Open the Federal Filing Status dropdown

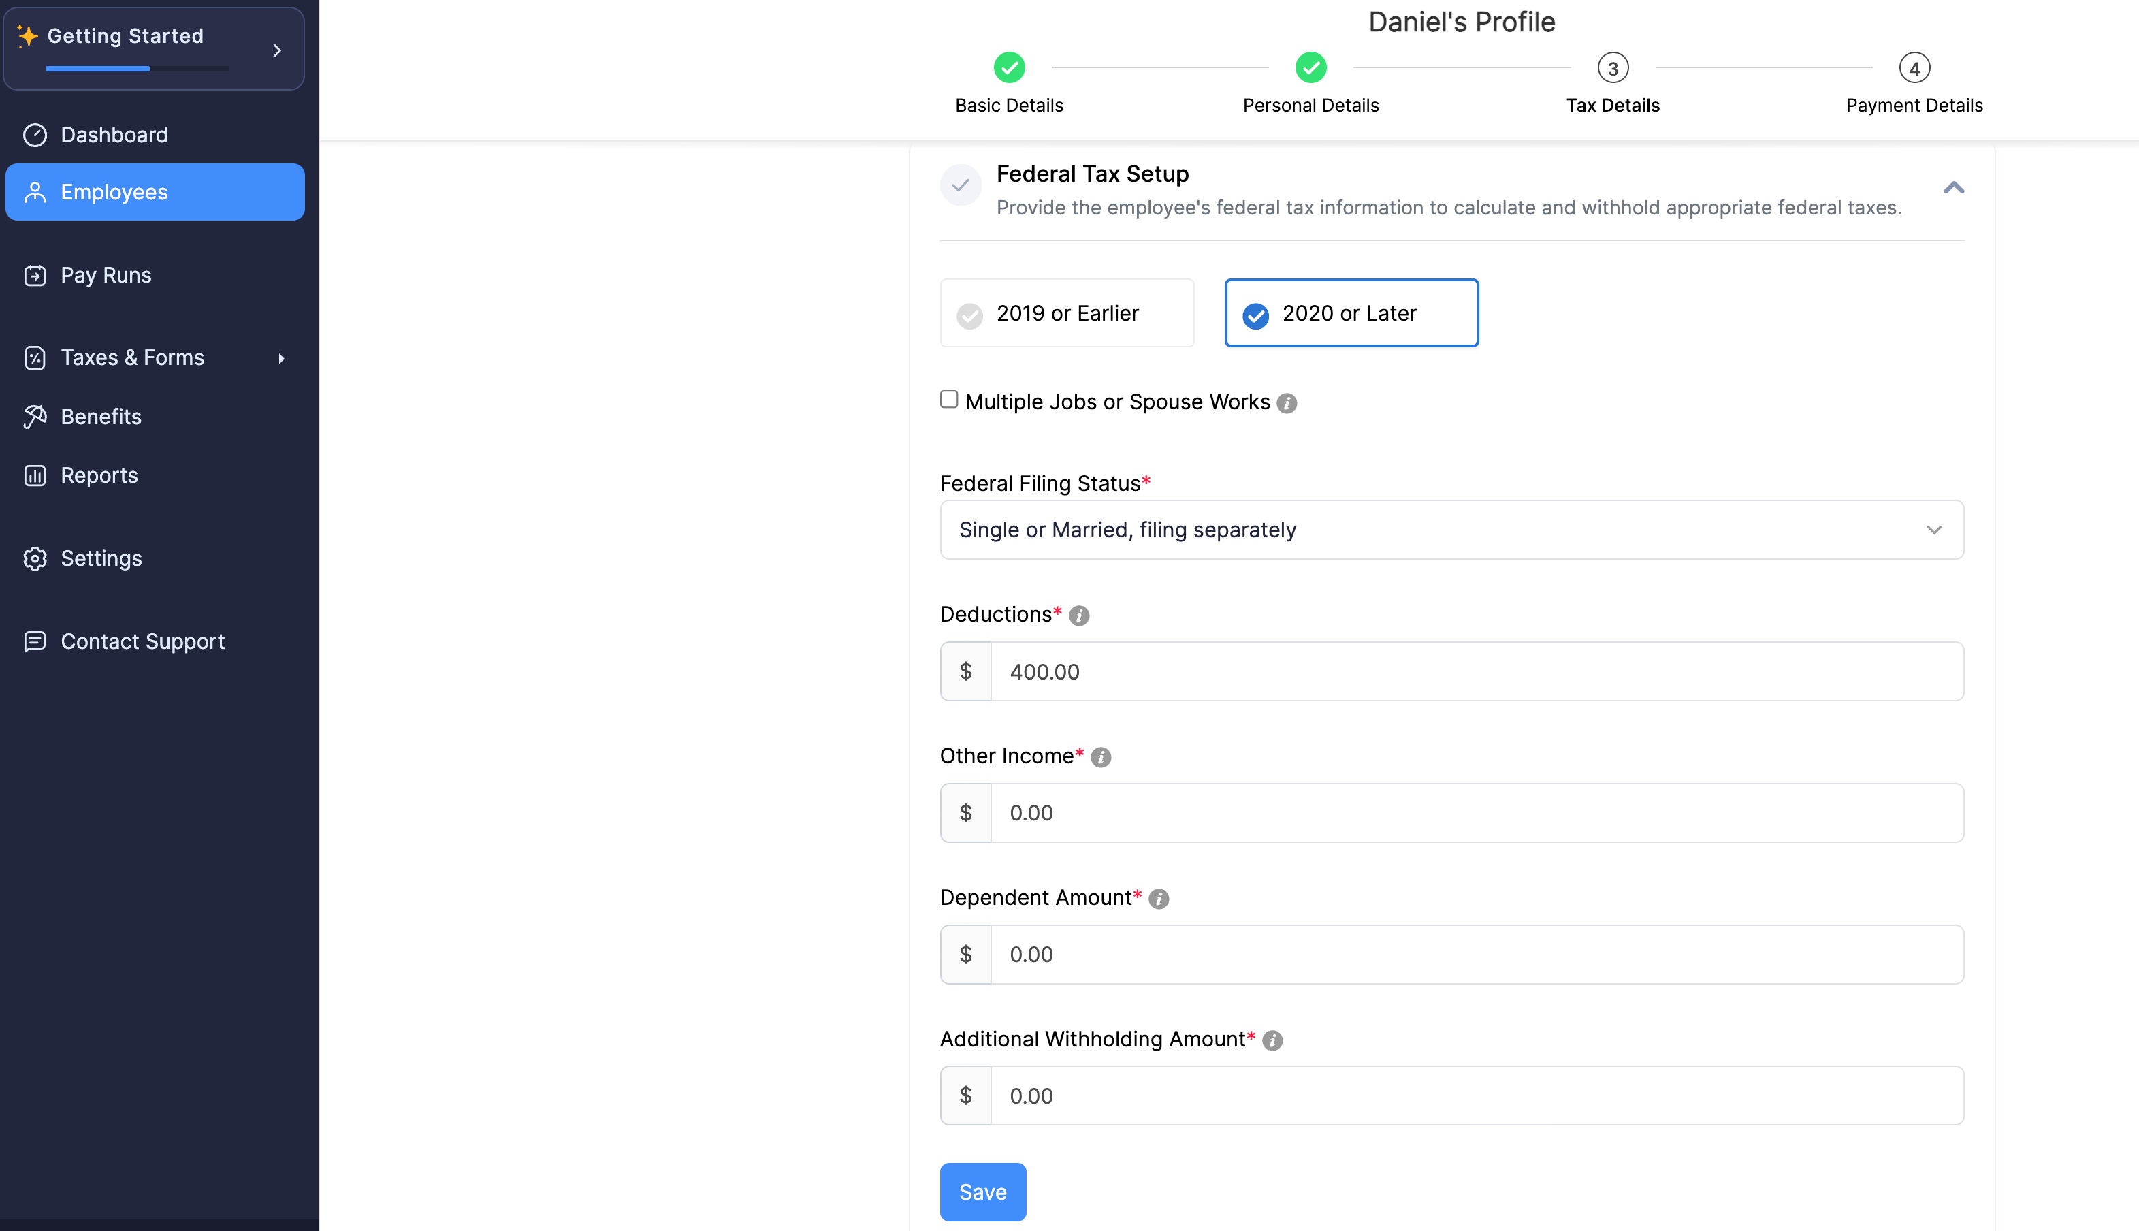point(1451,530)
